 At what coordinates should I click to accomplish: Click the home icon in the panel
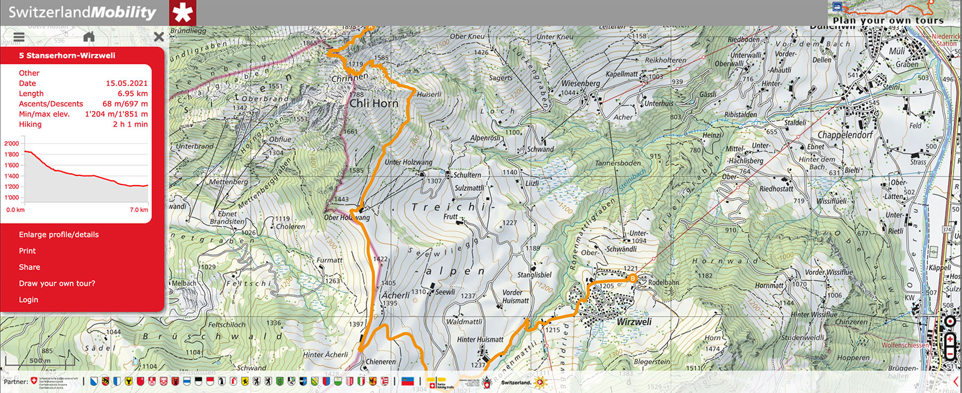(x=89, y=37)
